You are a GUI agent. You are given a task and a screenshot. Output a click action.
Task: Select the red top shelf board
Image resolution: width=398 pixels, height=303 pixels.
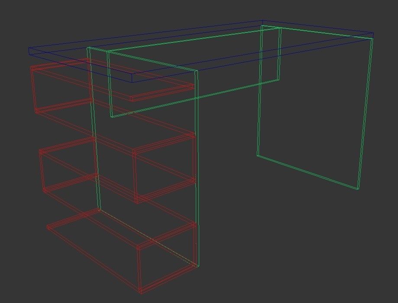pyautogui.click(x=112, y=80)
